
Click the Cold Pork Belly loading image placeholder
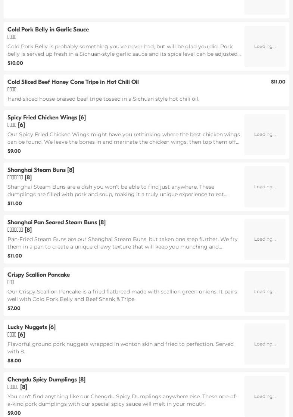pyautogui.click(x=265, y=46)
